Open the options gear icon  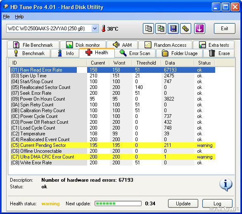[x=186, y=29]
